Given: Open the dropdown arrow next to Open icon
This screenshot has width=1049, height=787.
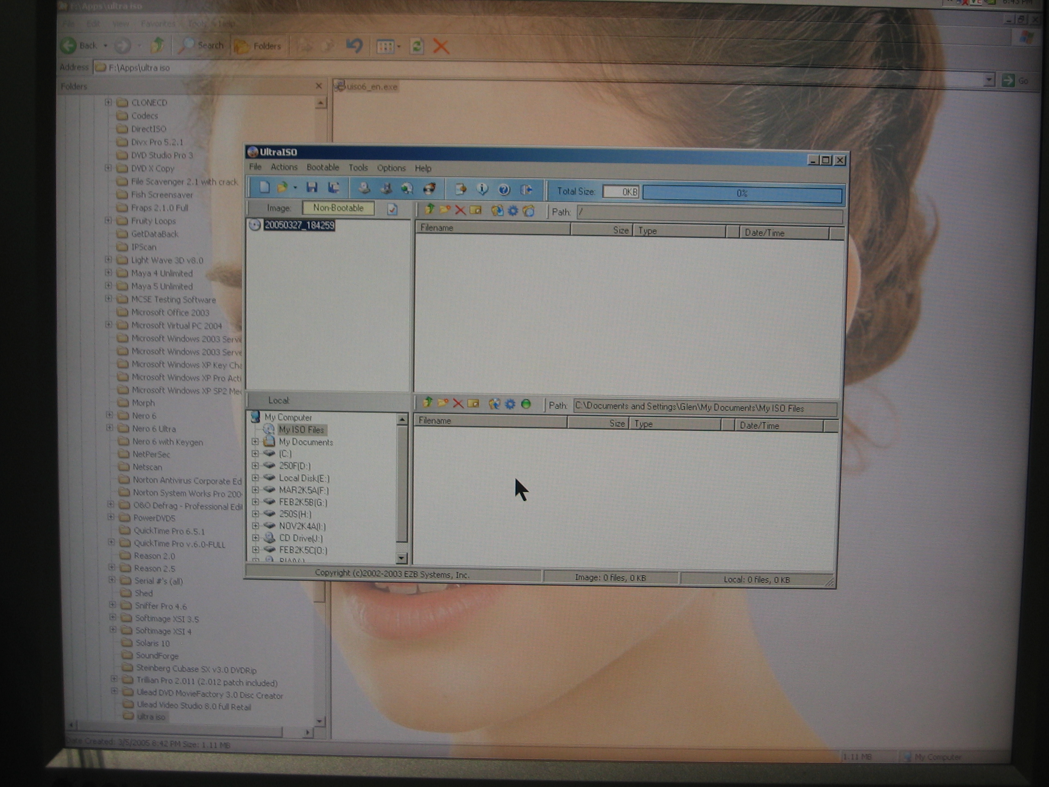Looking at the screenshot, I should (295, 188).
